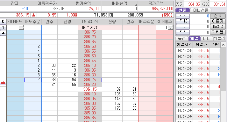Click the STOP매수 quantity spinner arrows
The height and width of the screenshot is (122, 227).
(x=171, y=27)
